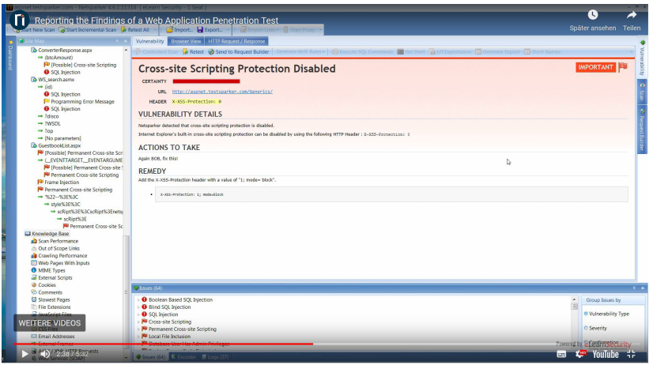Exit fullscreen mode in video player
The height and width of the screenshot is (365, 653).
pyautogui.click(x=632, y=355)
